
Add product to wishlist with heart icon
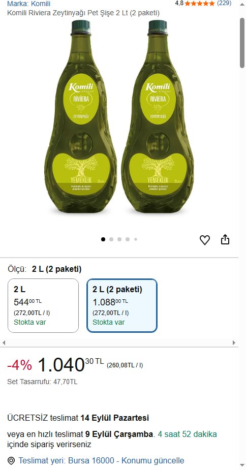tap(205, 240)
